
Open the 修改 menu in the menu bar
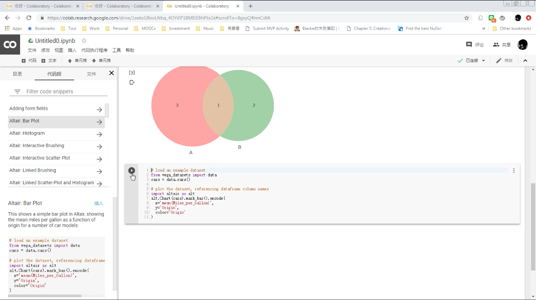click(x=45, y=50)
